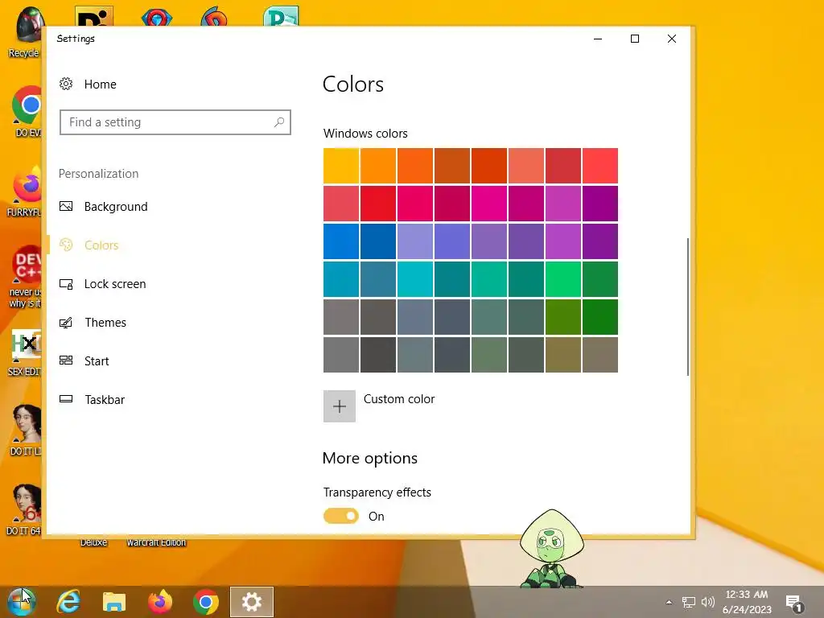Open the Windows Start button
This screenshot has width=824, height=618.
21,601
